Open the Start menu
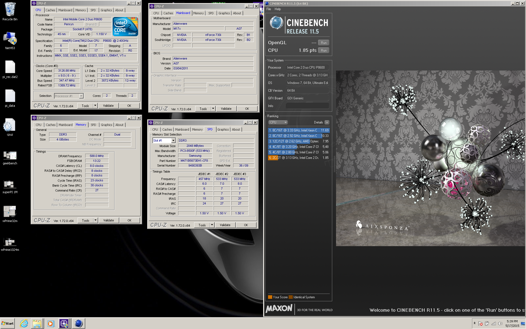 8,324
